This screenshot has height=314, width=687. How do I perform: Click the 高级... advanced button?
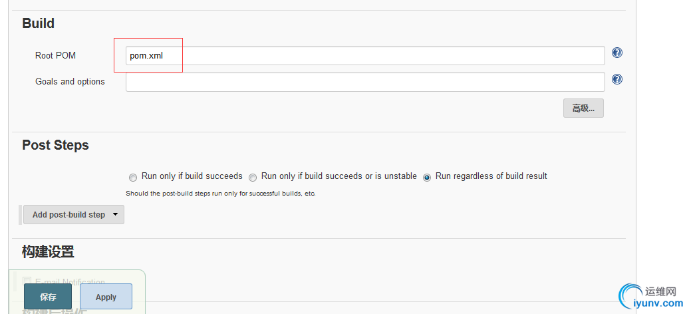(583, 108)
